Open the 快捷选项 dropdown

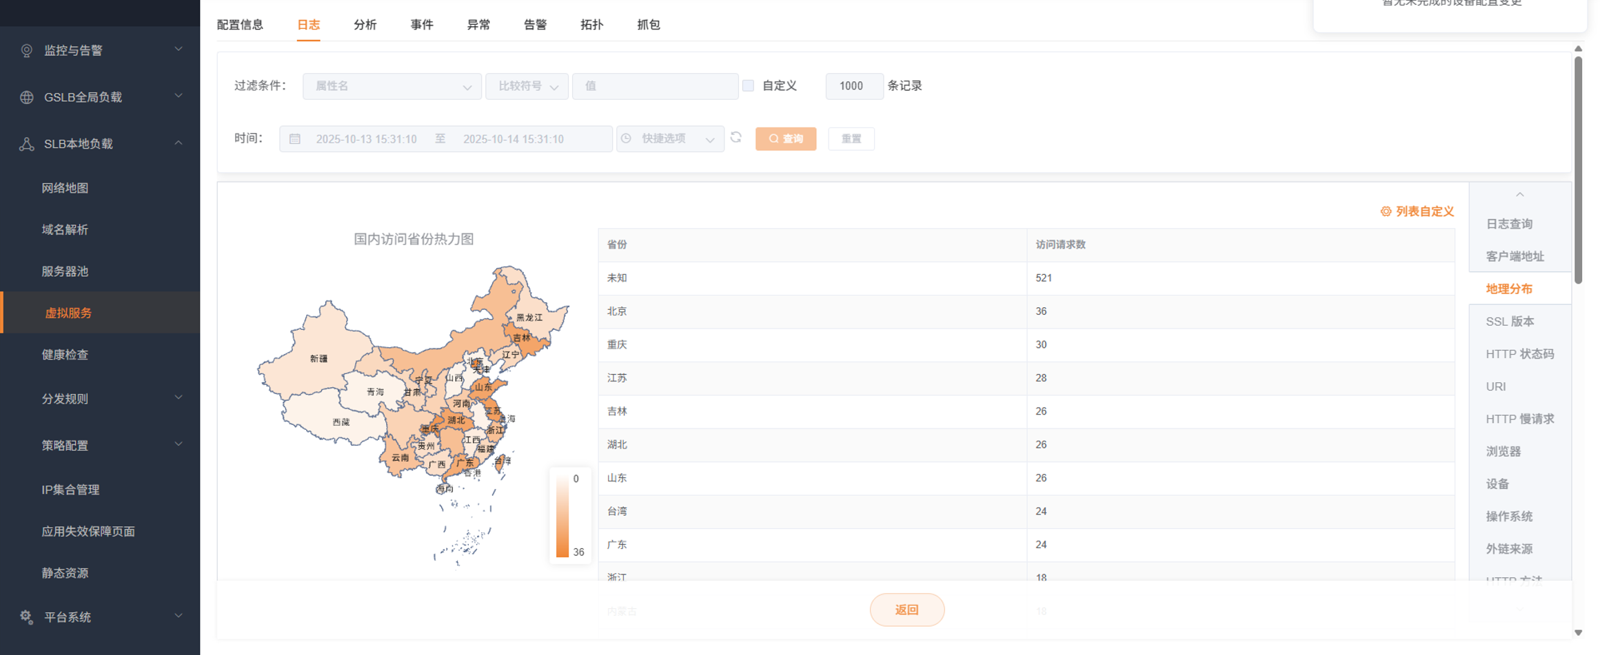(x=669, y=138)
